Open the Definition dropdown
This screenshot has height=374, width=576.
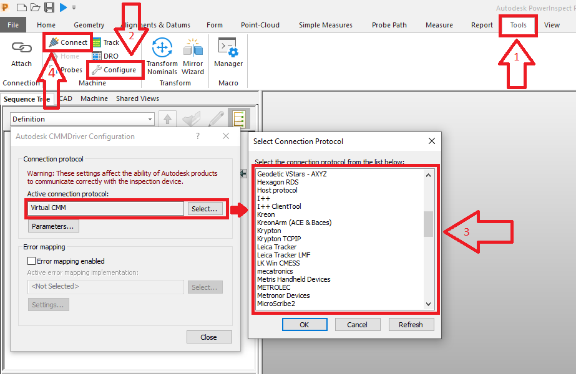pos(149,118)
